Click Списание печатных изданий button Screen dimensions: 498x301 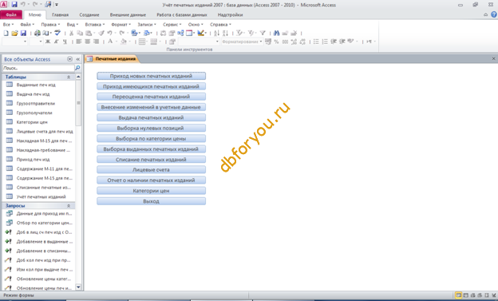[151, 160]
